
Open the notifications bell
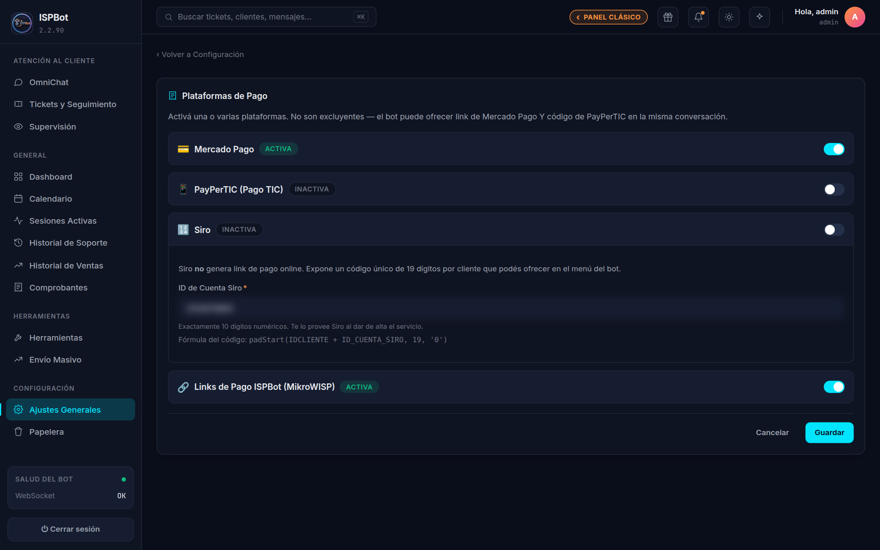tap(698, 17)
